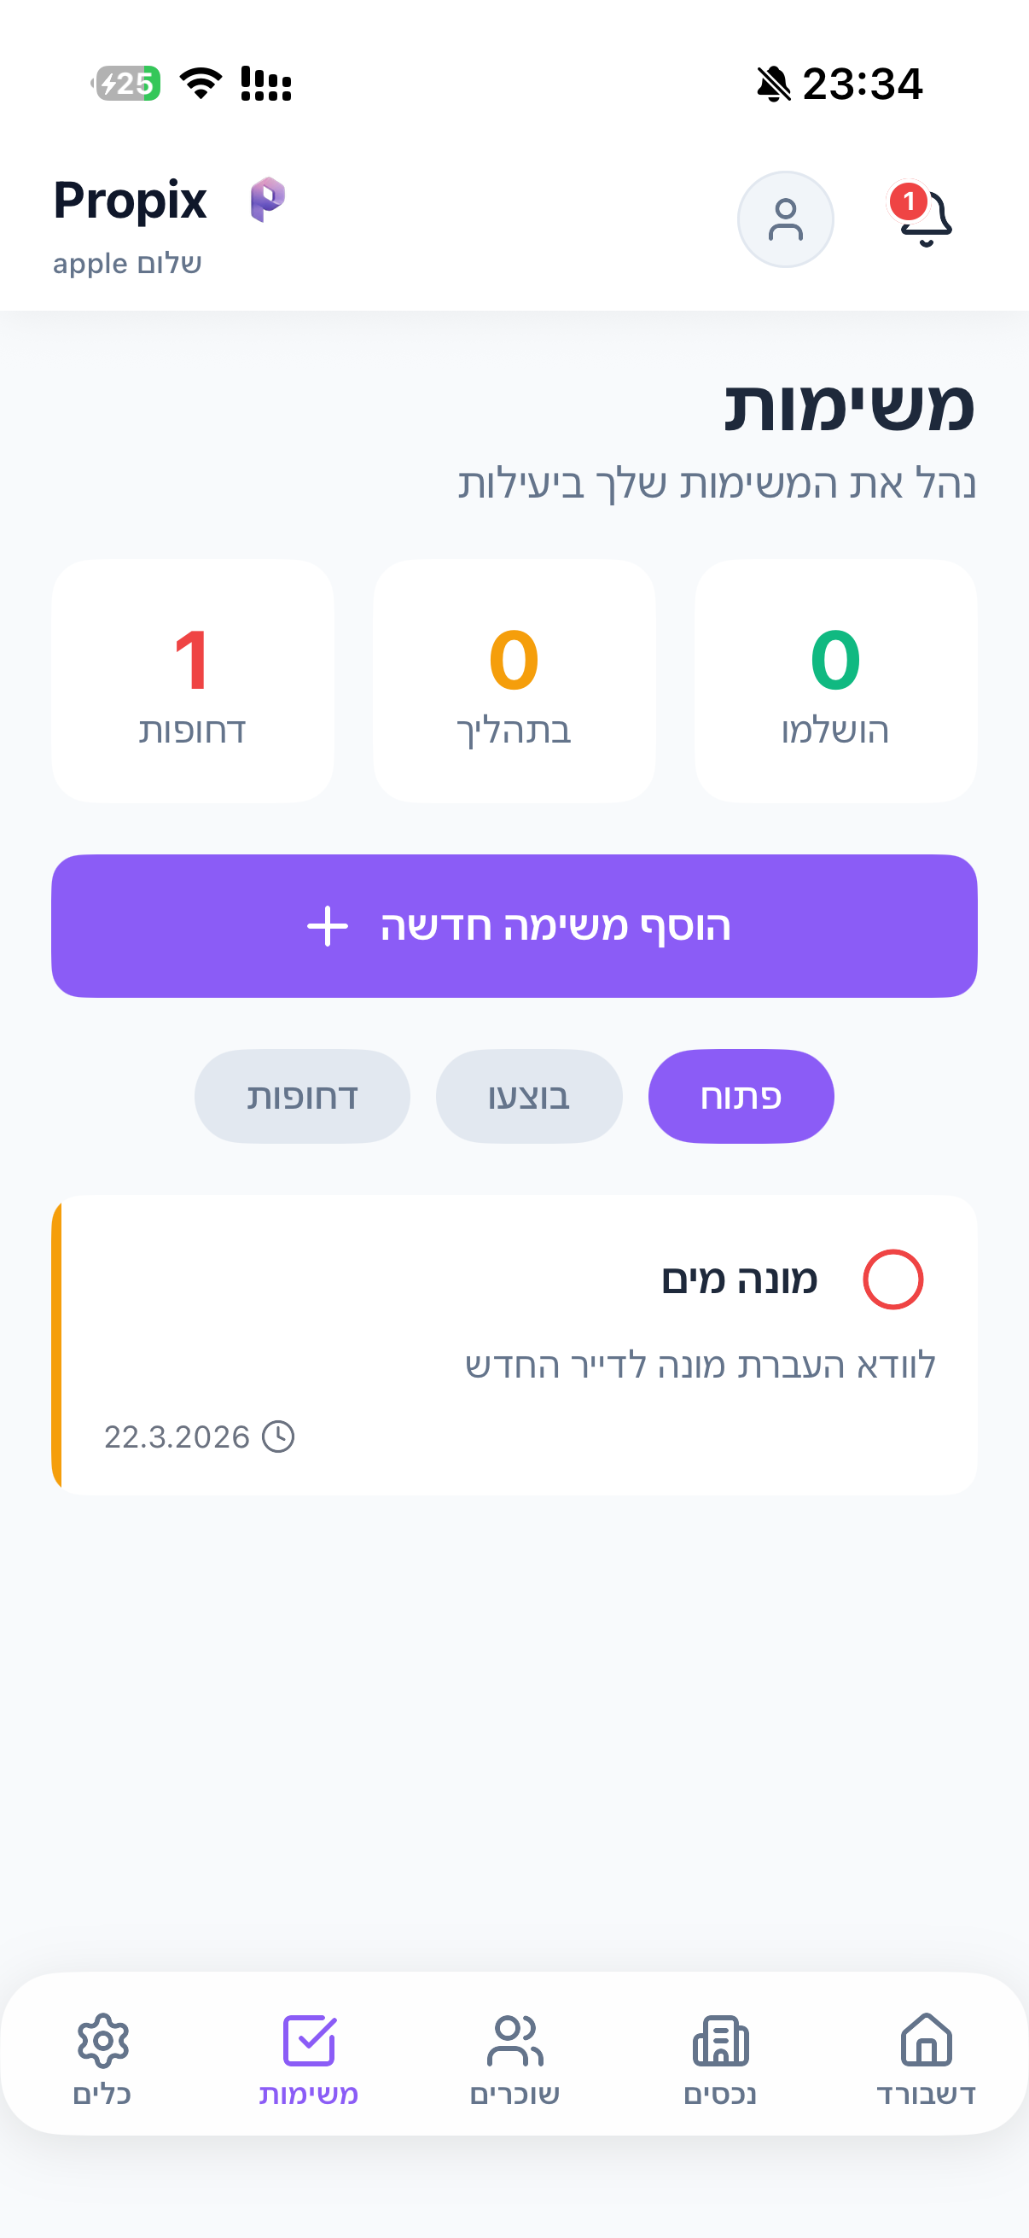Click הוסף משימה חדשה button
The image size is (1029, 2238).
[514, 925]
